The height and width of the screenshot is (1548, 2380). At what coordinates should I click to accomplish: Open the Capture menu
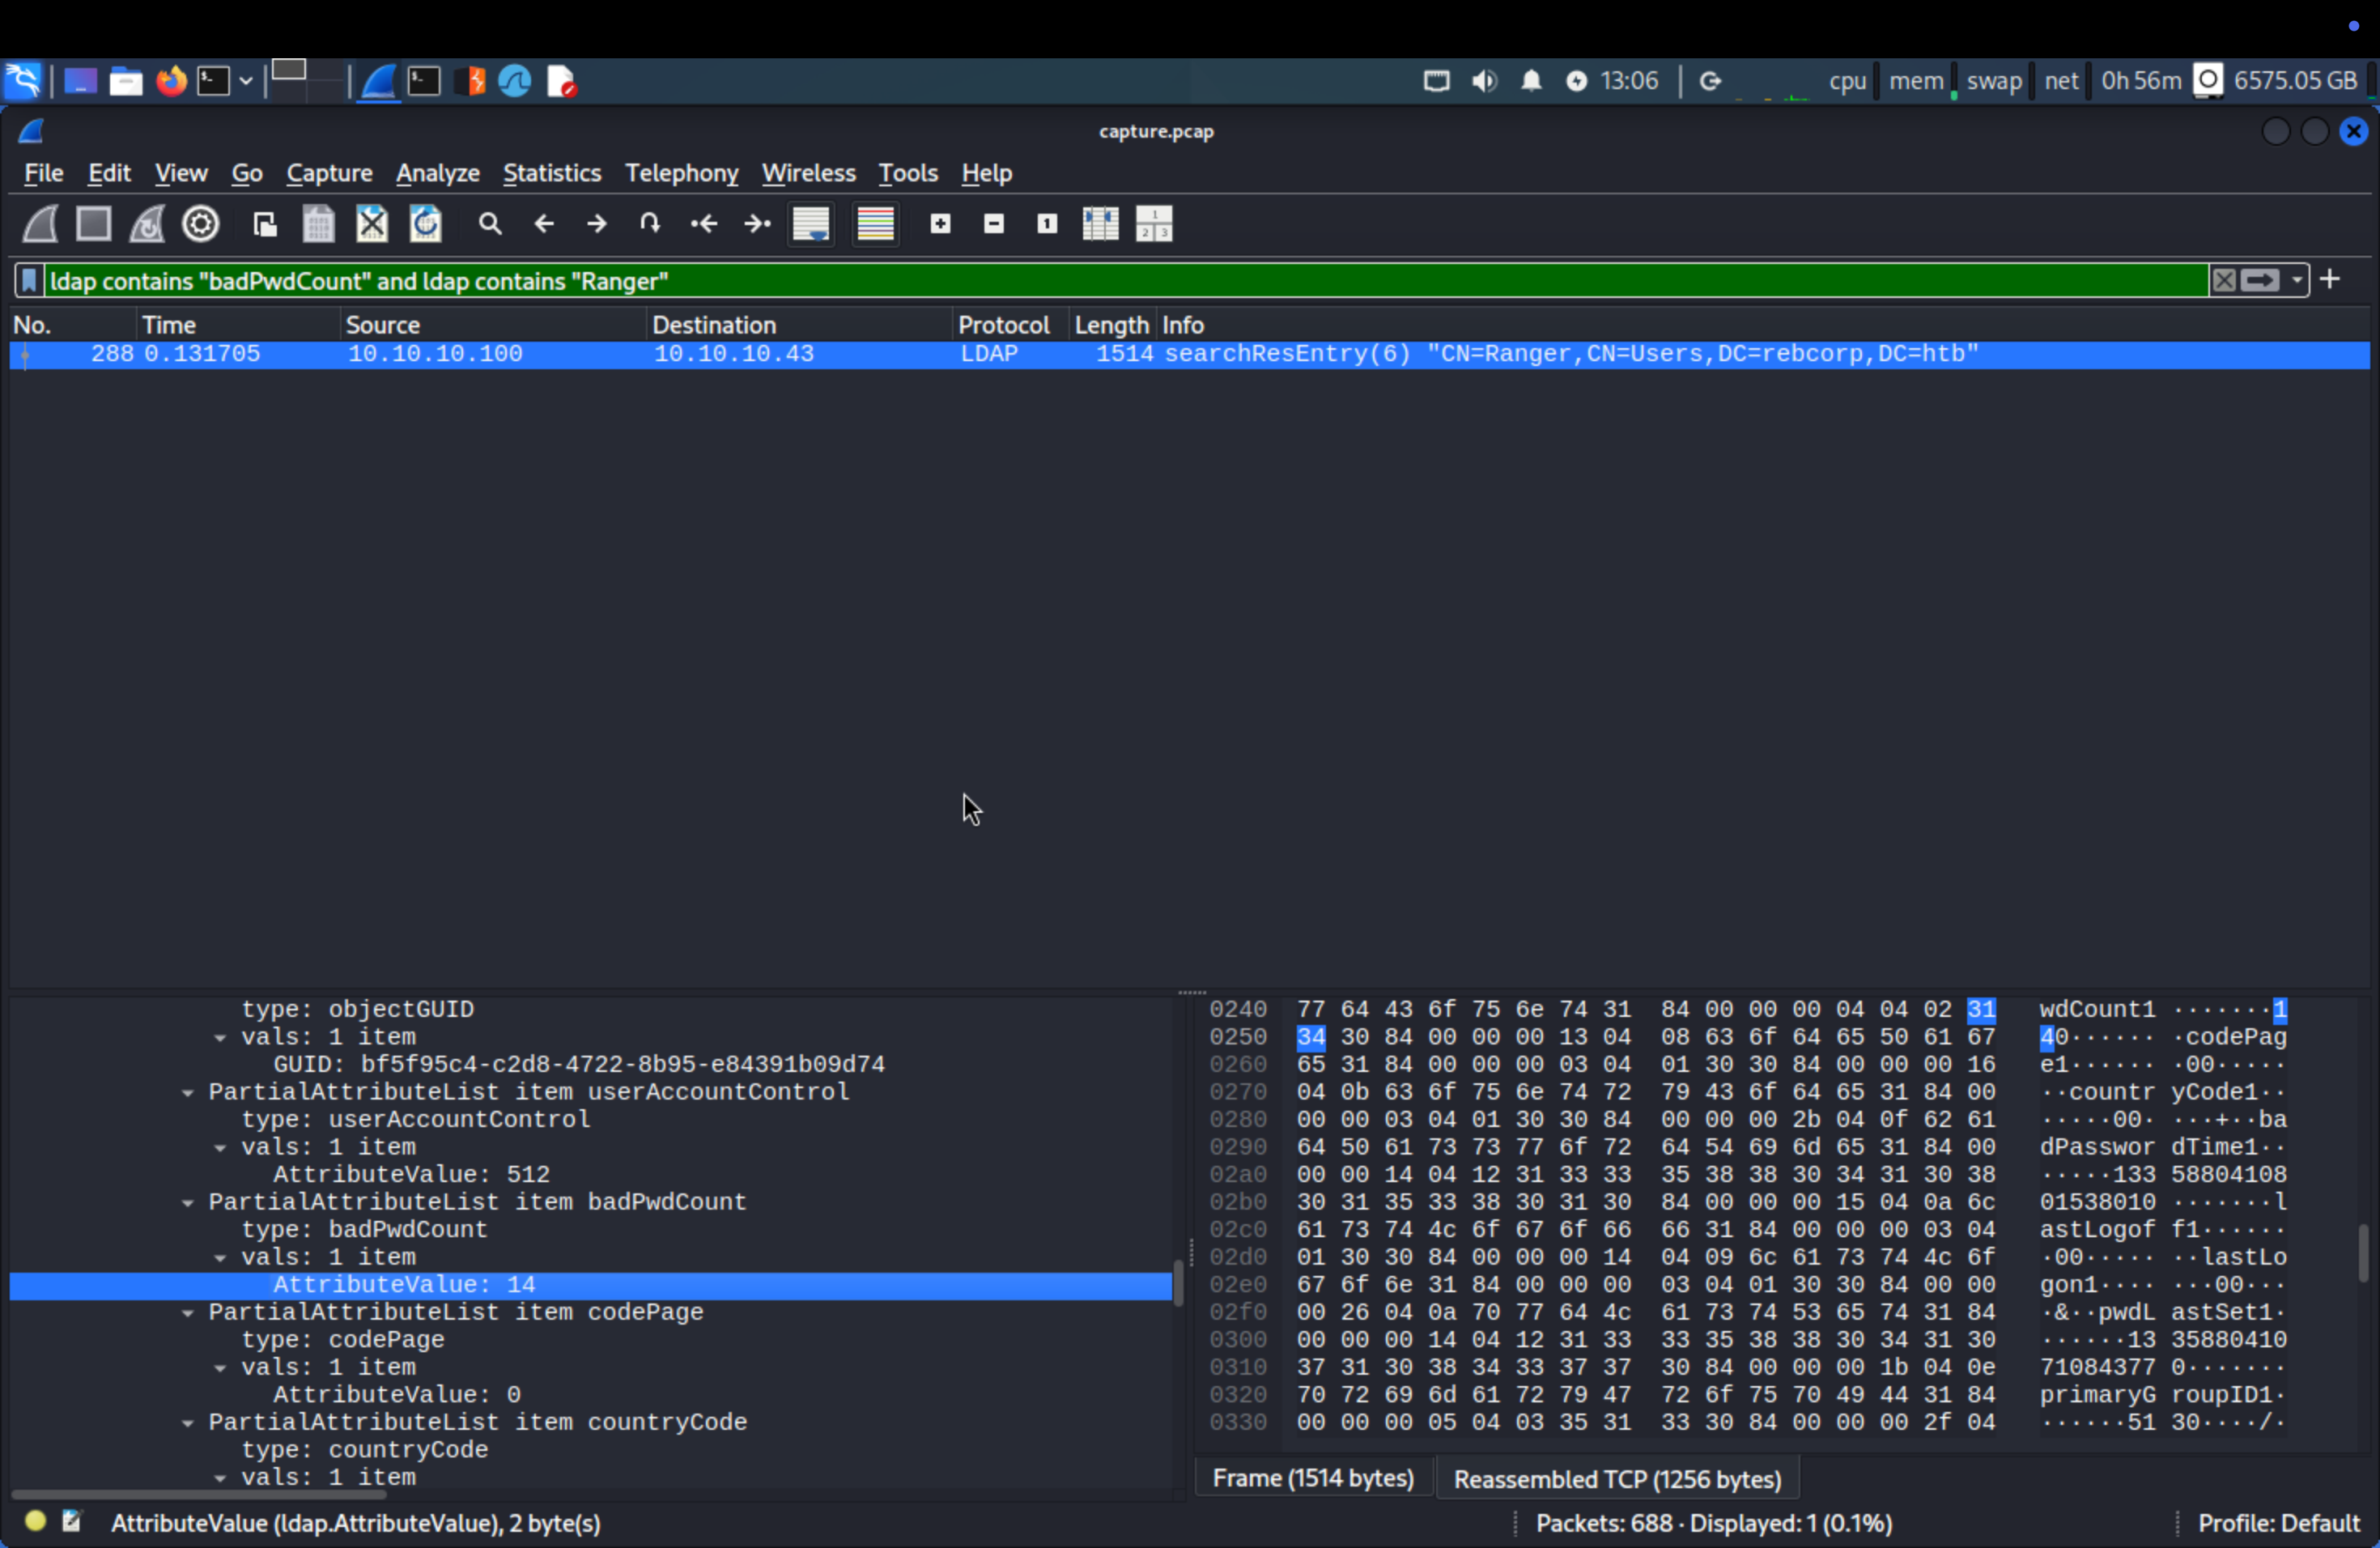(x=329, y=173)
